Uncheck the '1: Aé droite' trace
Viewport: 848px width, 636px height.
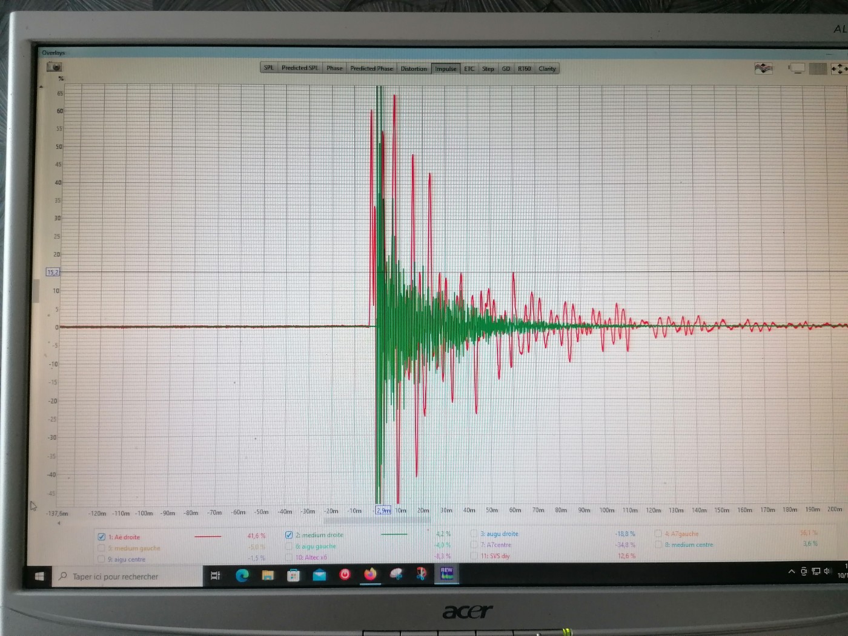point(102,537)
